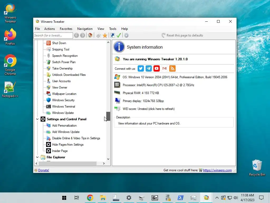Click the Windows Terminal icon in tree
Image resolution: width=270 pixels, height=203 pixels.
[x=49, y=107]
